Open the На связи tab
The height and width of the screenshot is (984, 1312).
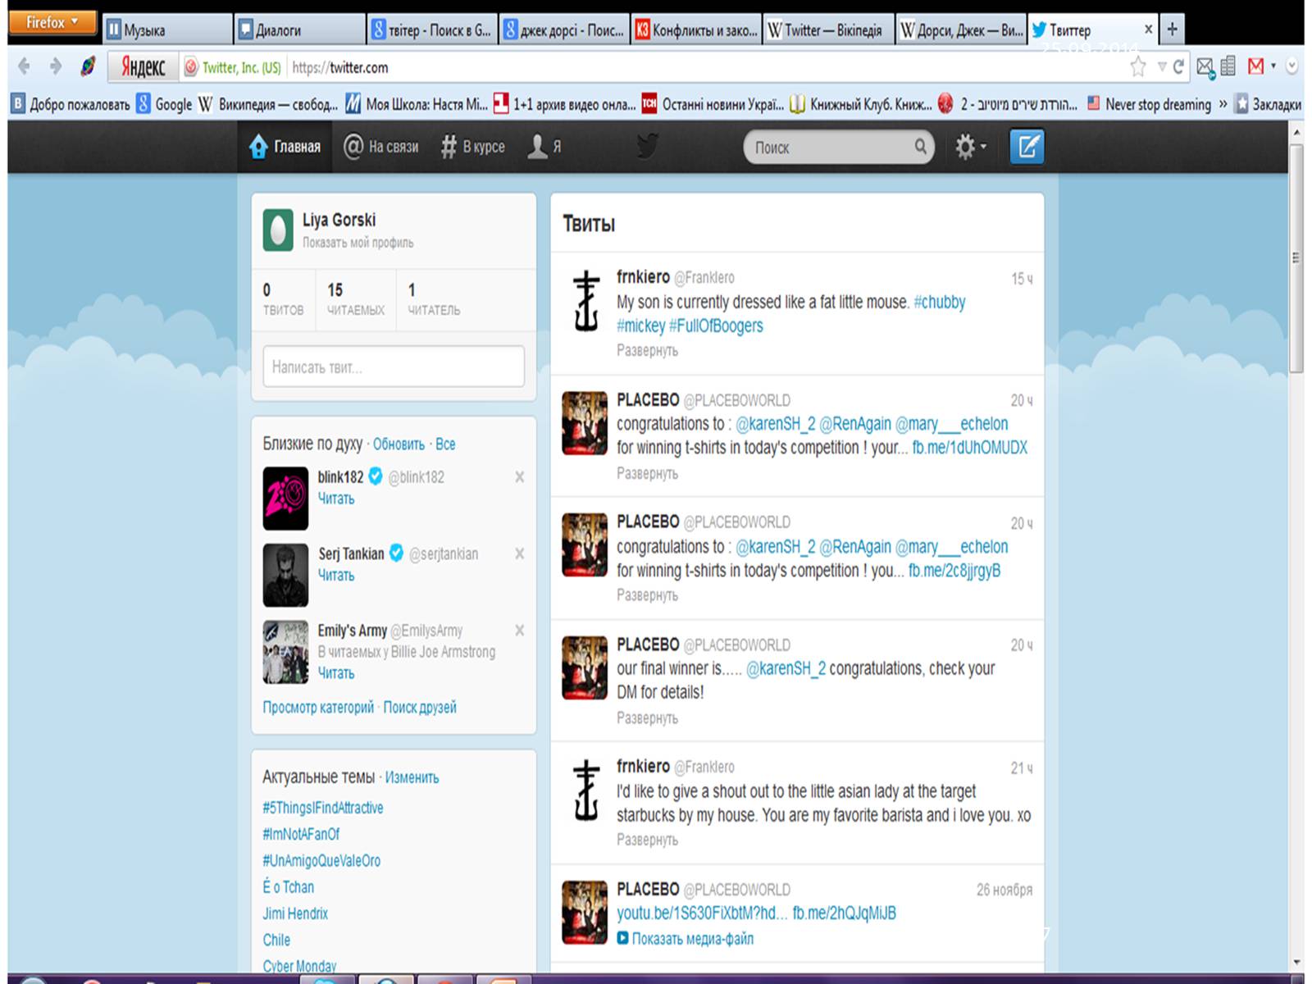coord(381,147)
